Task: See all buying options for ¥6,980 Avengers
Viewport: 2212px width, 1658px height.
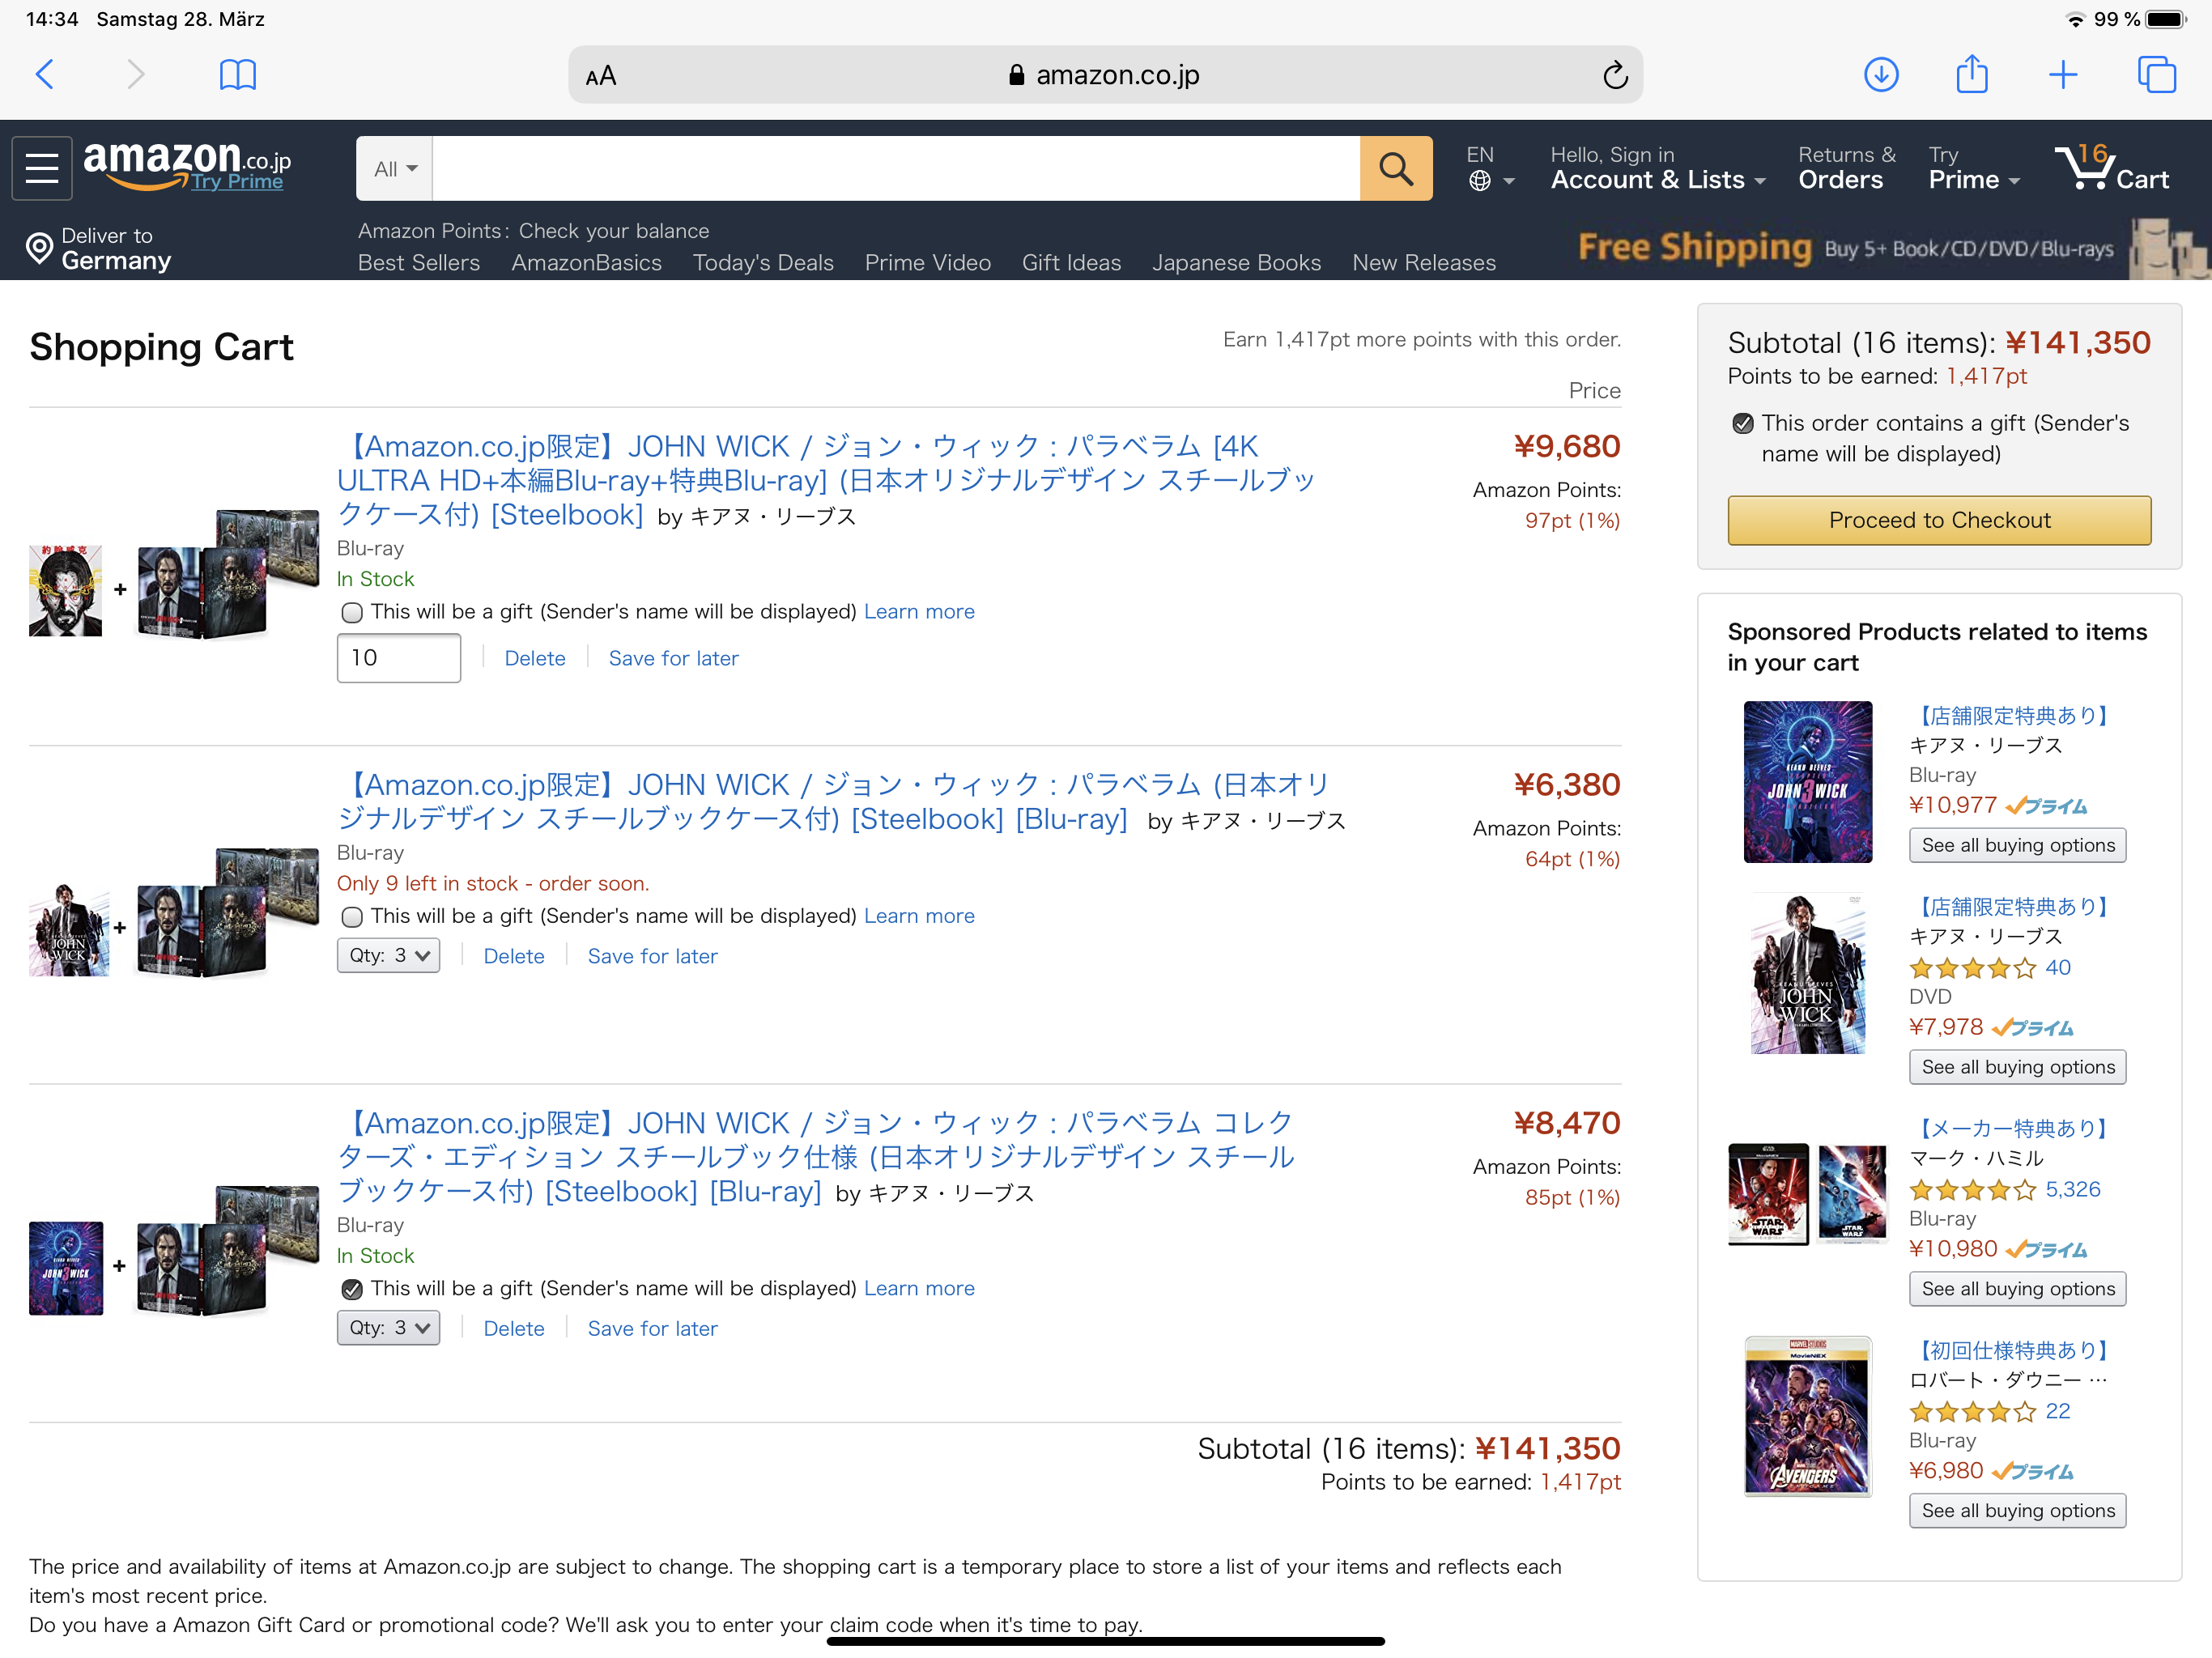Action: coord(2017,1511)
